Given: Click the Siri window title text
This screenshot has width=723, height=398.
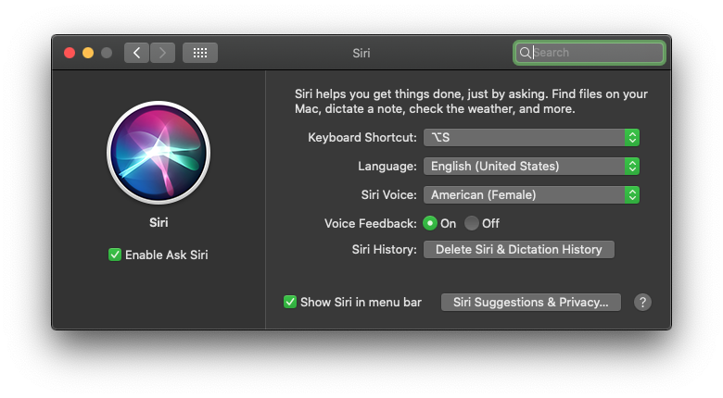Looking at the screenshot, I should tap(361, 53).
